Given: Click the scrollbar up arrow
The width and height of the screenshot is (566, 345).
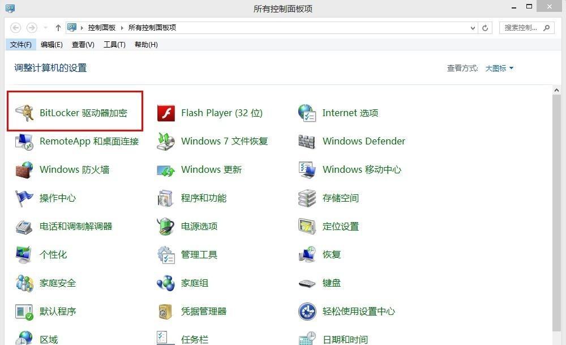Looking at the screenshot, I should pos(556,90).
